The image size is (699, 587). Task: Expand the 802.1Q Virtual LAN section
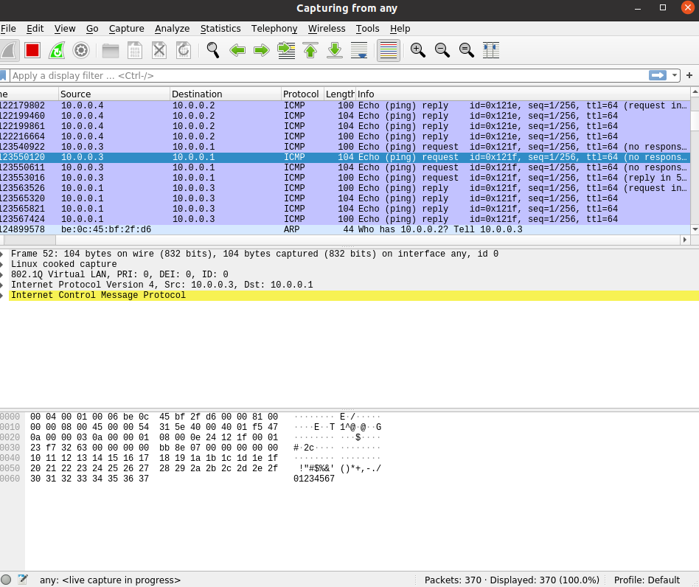point(4,274)
